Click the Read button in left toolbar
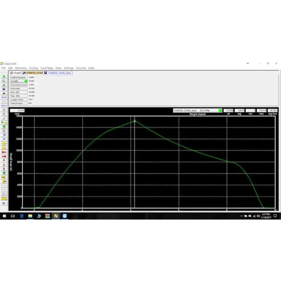The image size is (281, 281). [x=4, y=97]
